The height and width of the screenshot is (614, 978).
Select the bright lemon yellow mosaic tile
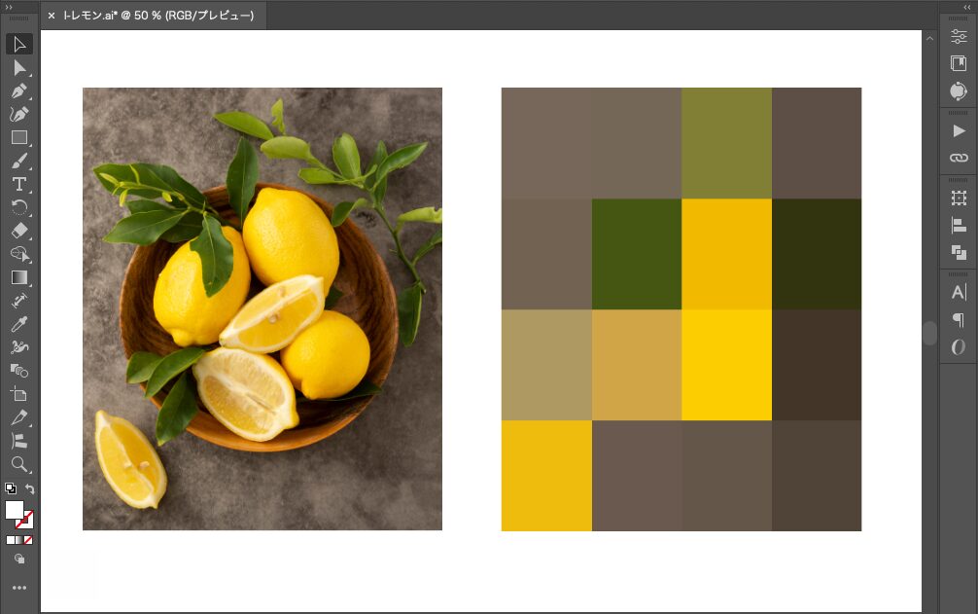[726, 365]
